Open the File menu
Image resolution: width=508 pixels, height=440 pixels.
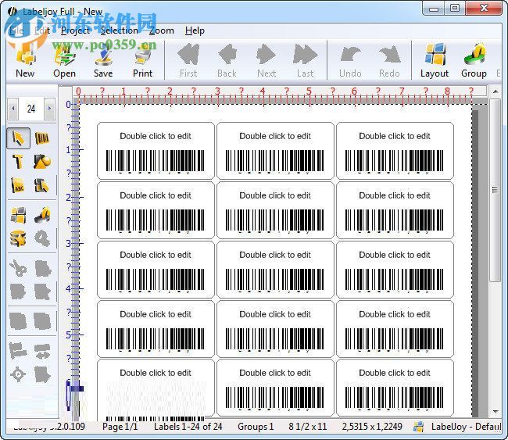[x=16, y=30]
